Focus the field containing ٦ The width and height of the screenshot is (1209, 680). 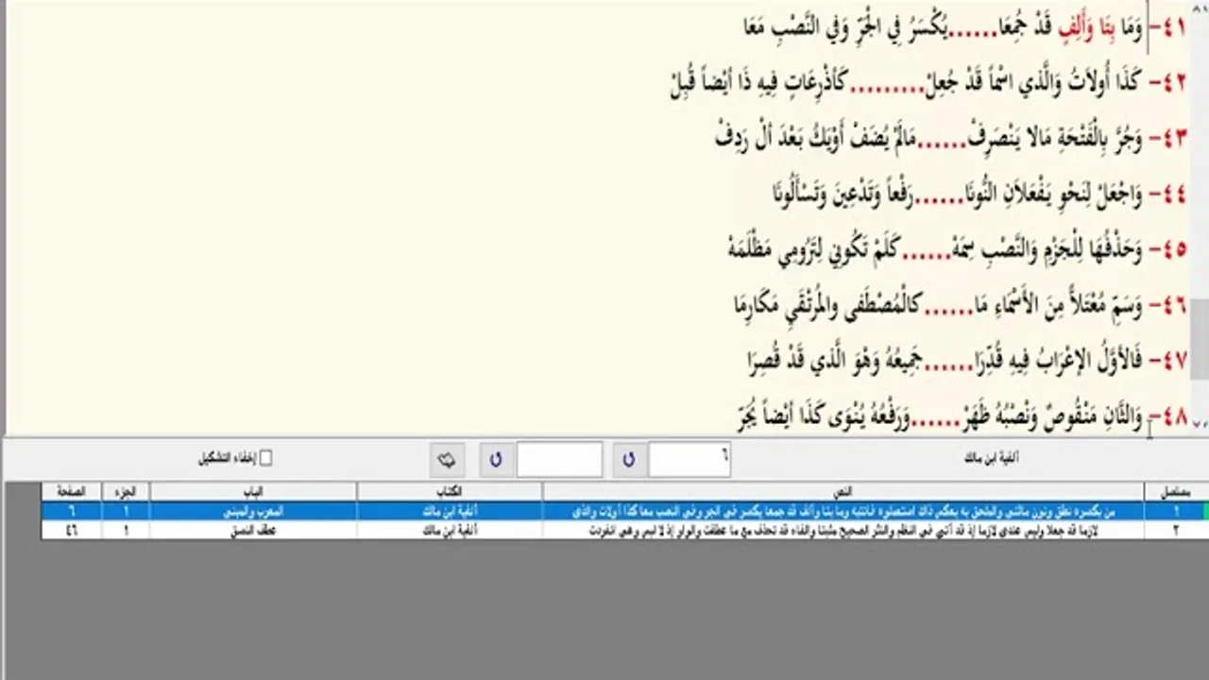click(690, 460)
